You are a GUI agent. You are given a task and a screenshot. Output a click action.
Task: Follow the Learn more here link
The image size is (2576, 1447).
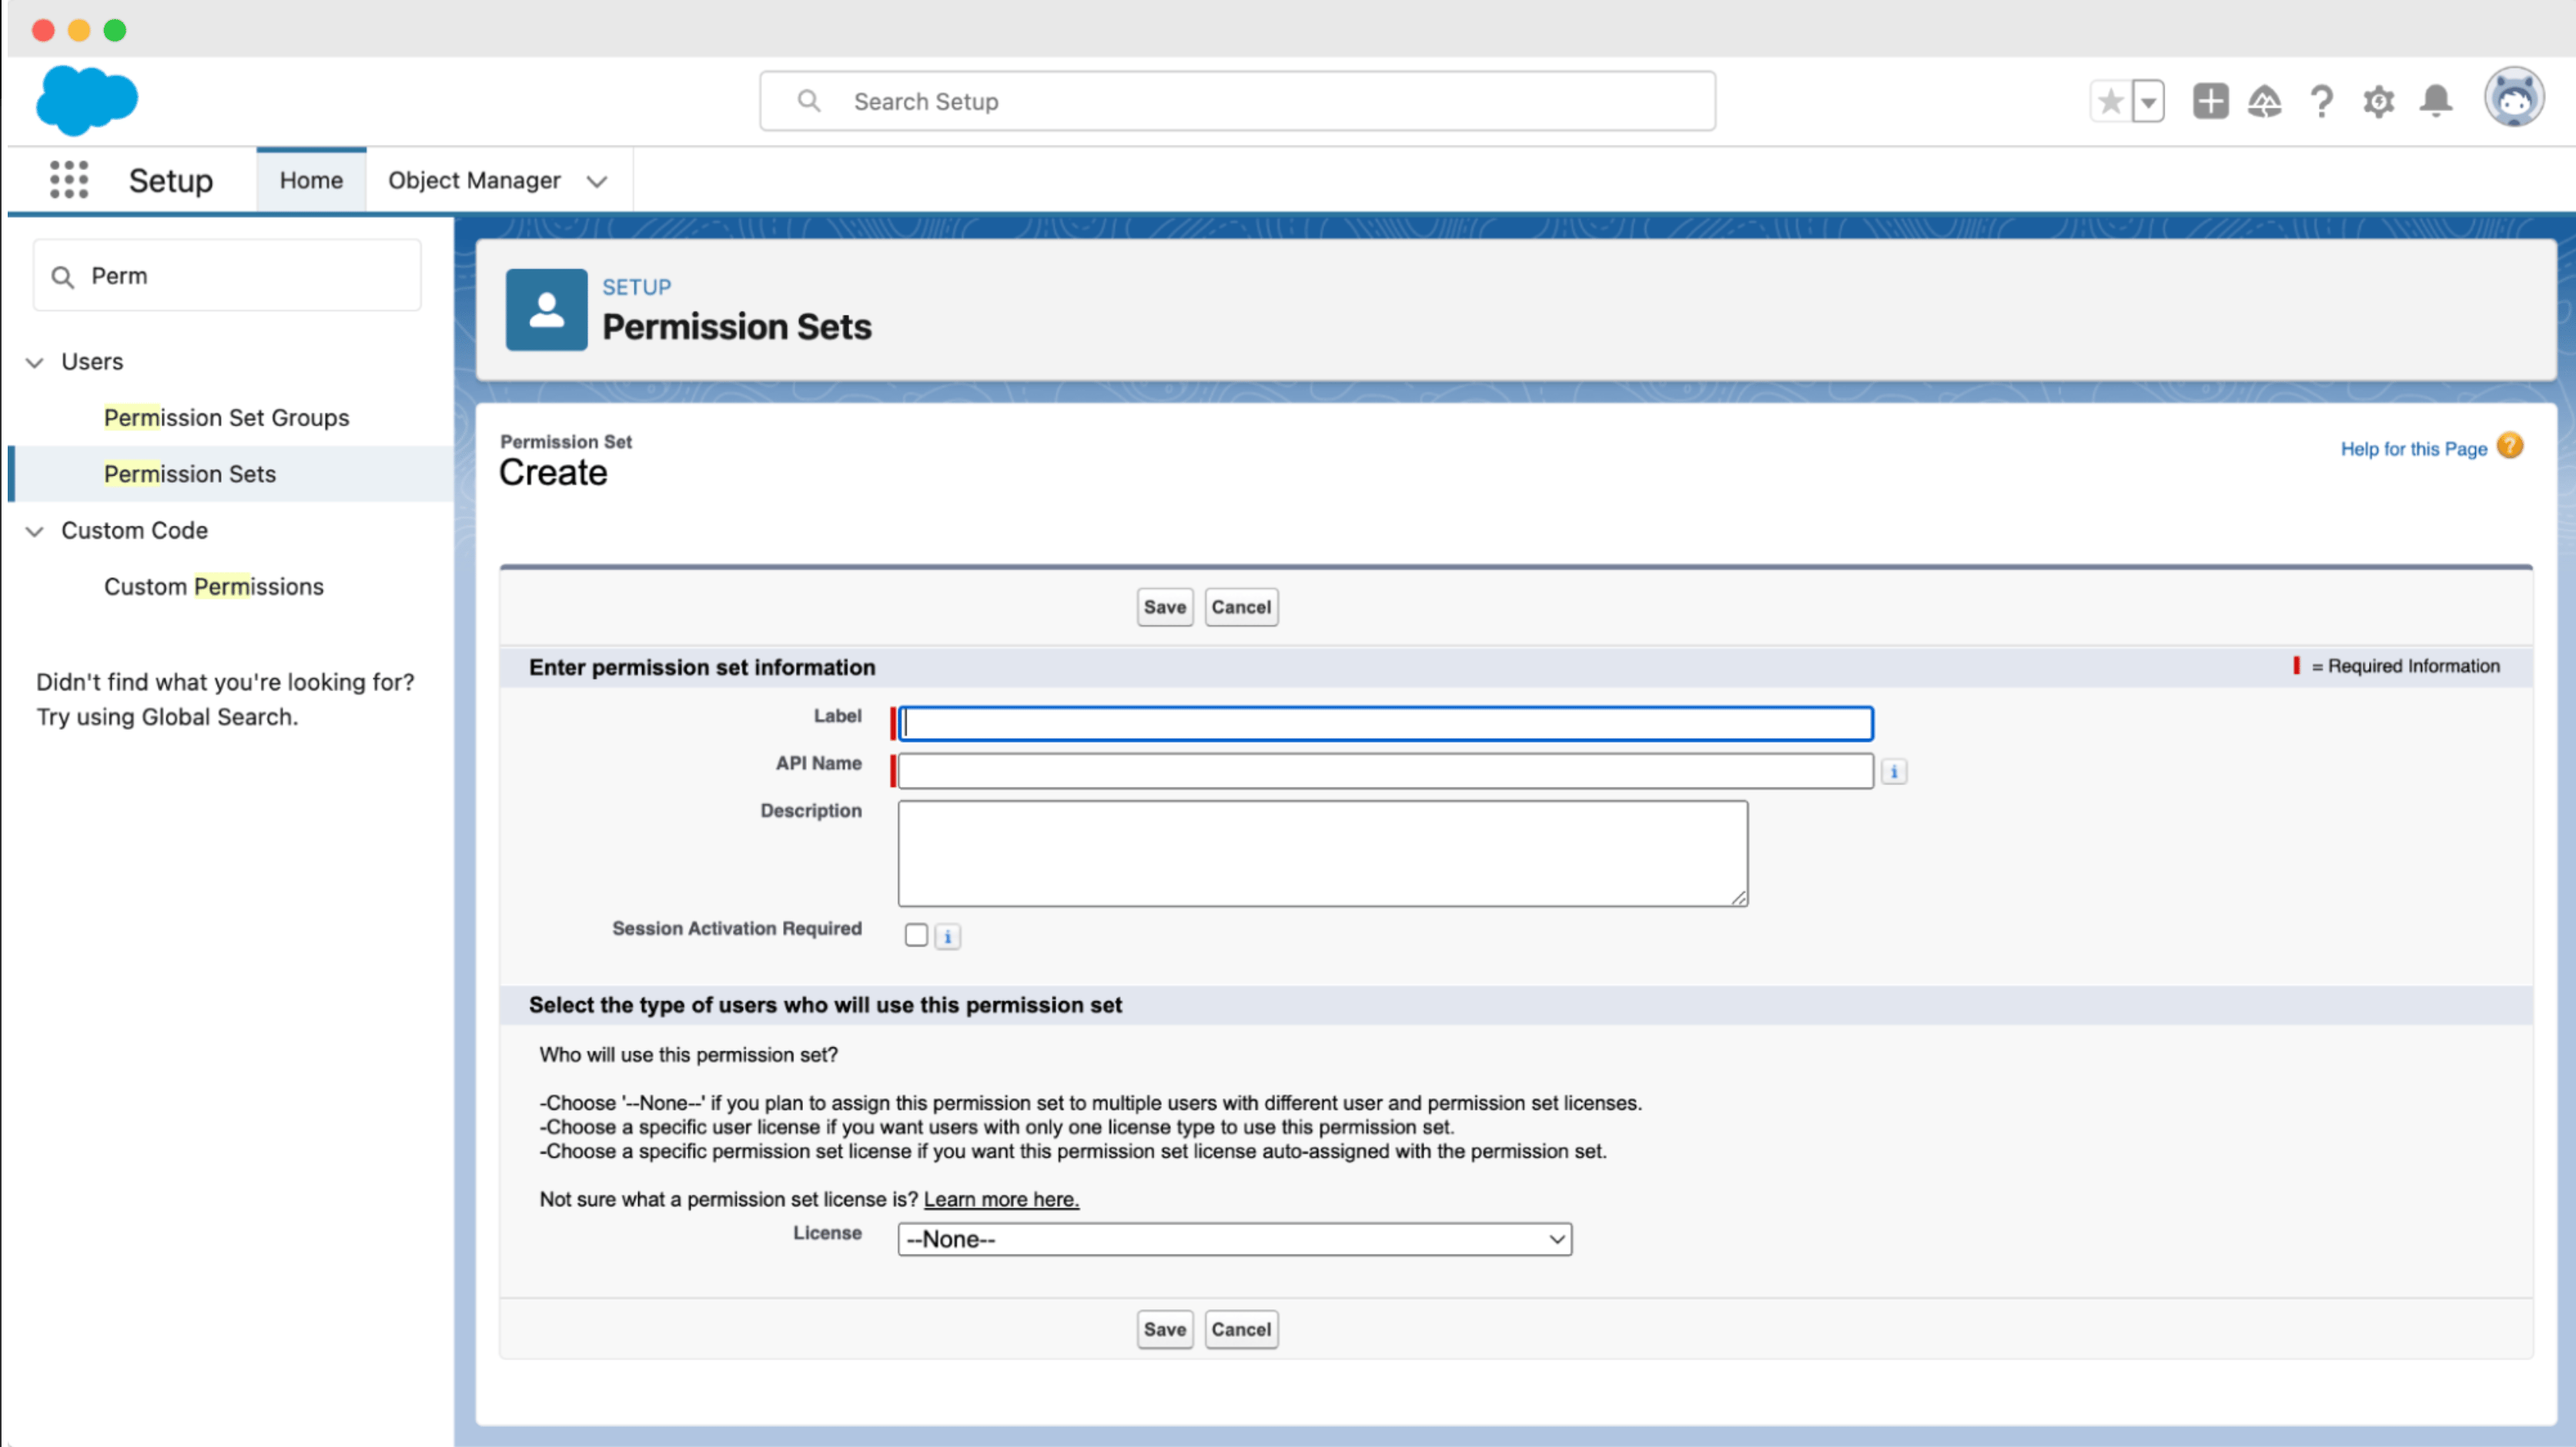(1001, 1200)
